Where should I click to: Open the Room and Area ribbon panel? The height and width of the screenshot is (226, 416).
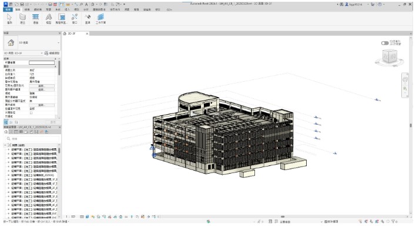point(62,19)
